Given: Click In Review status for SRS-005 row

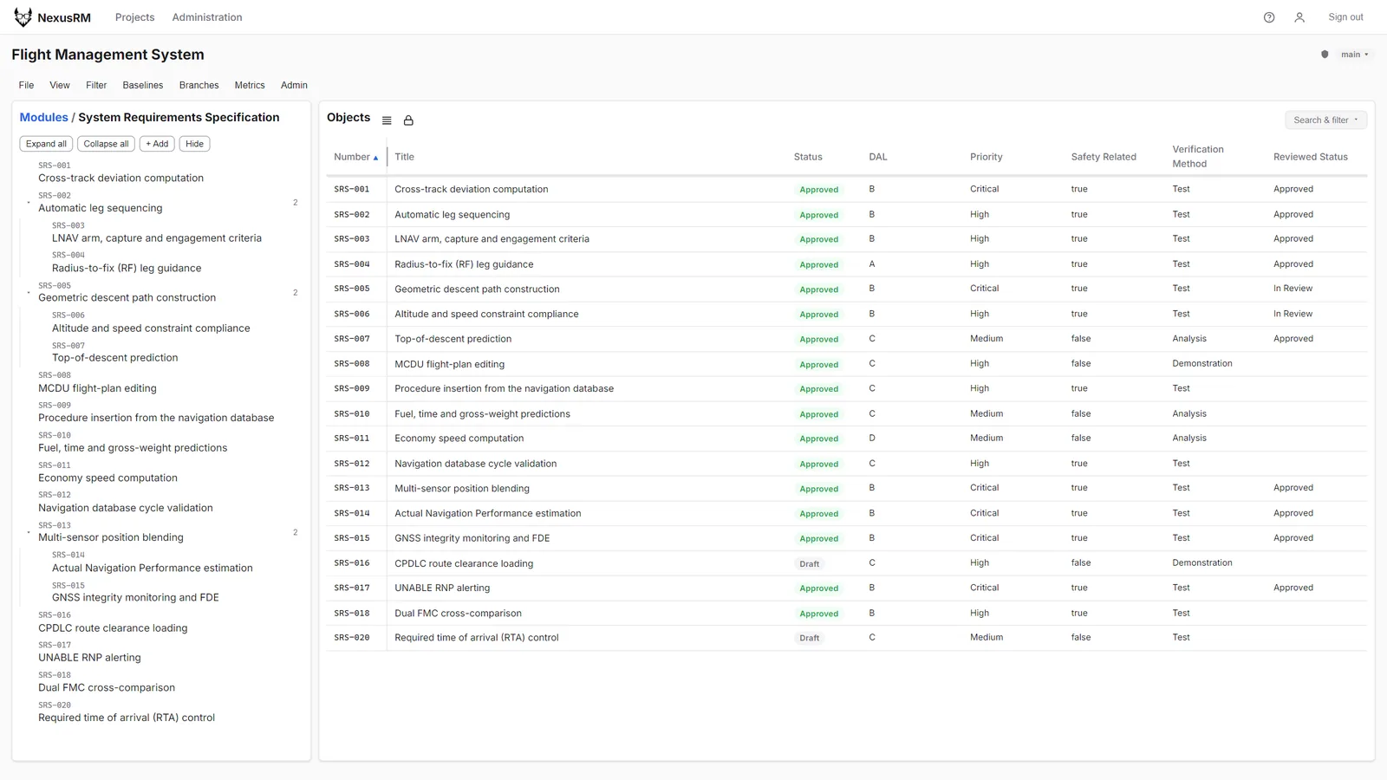Looking at the screenshot, I should [1293, 289].
